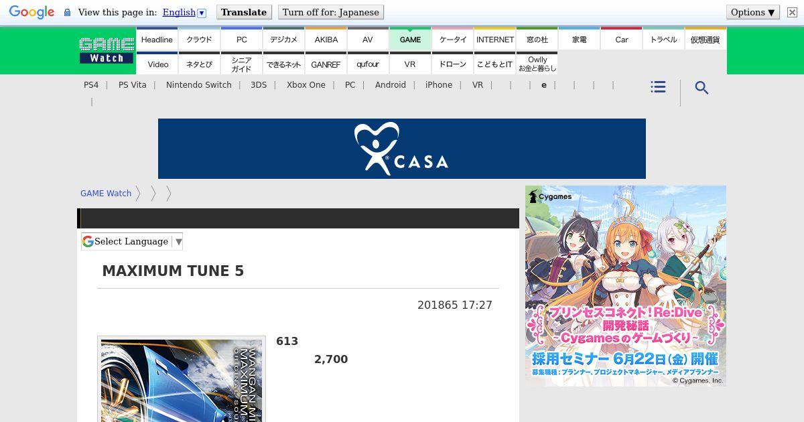
Task: Open the ネタとぴ tab
Action: click(x=199, y=64)
